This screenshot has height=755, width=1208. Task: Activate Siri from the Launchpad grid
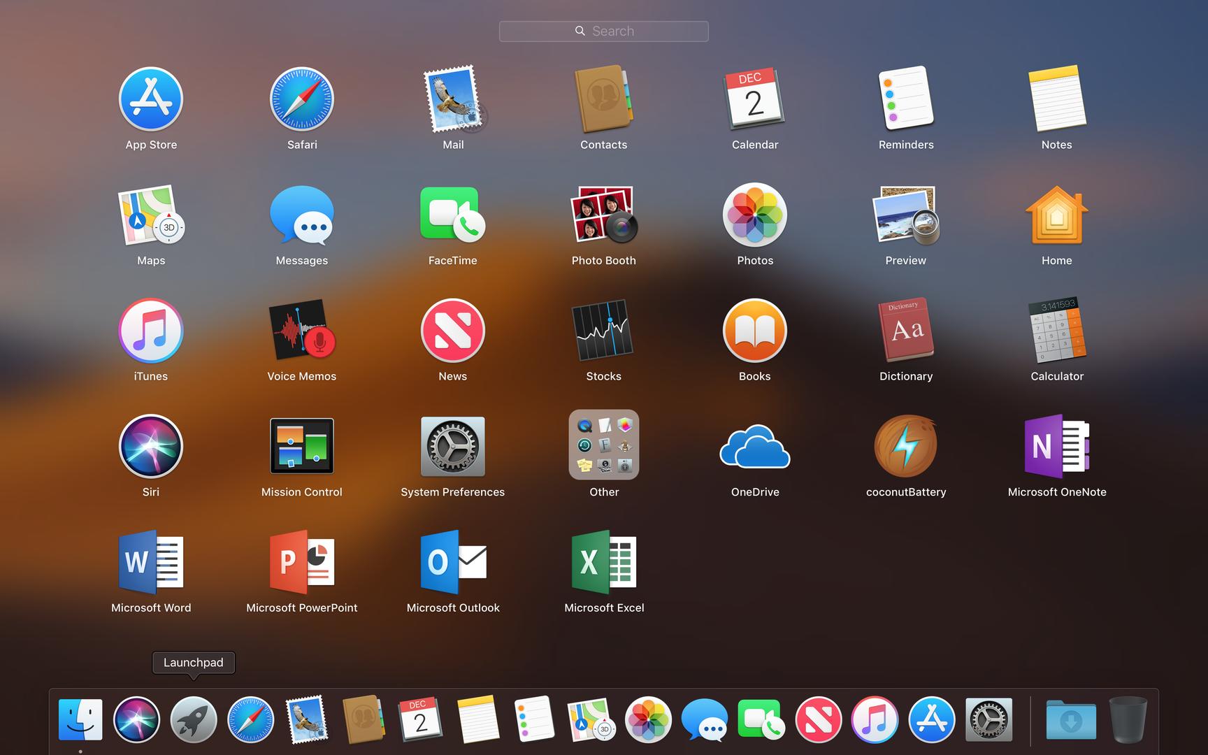151,446
